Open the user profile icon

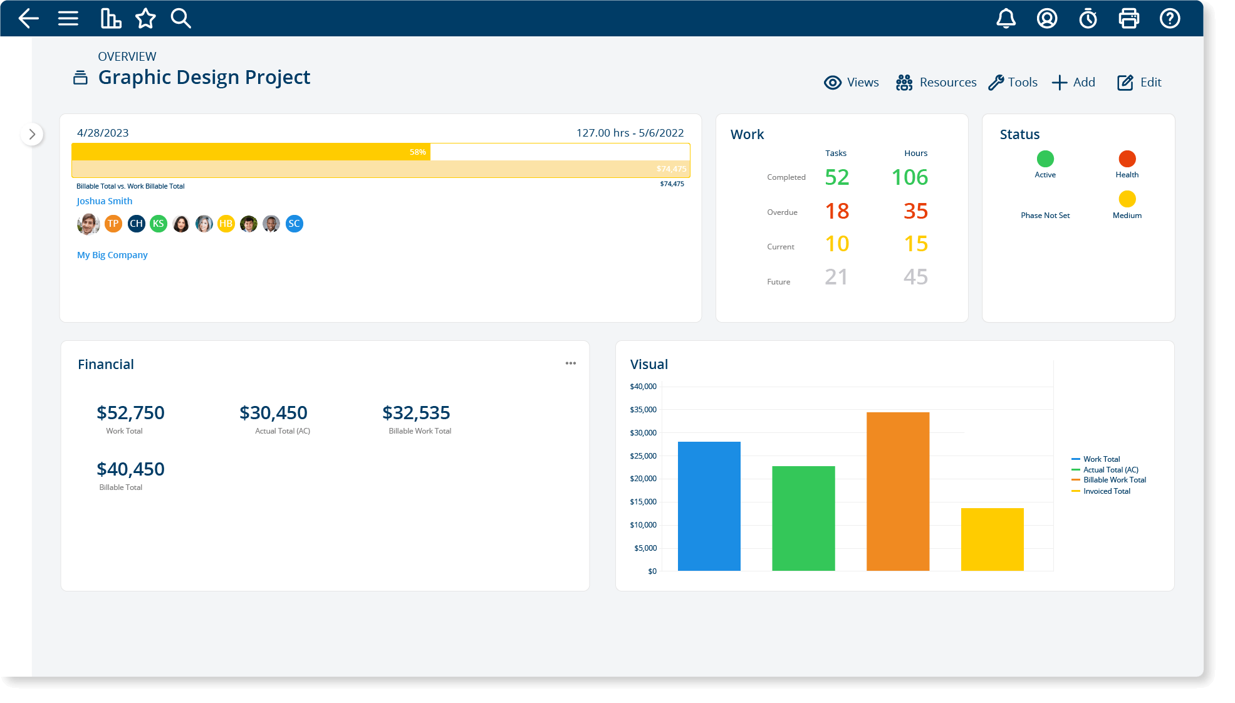coord(1046,19)
